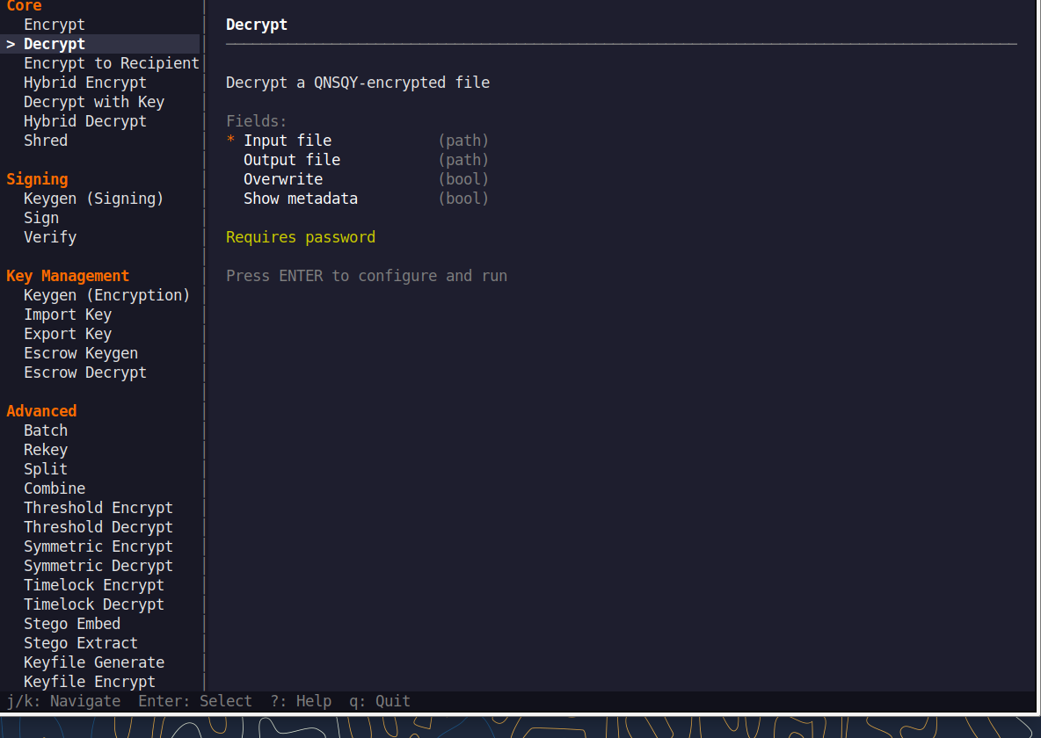Click the Output file field row
1041x738 pixels.
pos(366,159)
